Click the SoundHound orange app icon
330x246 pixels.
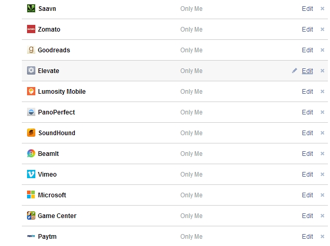pyautogui.click(x=31, y=133)
